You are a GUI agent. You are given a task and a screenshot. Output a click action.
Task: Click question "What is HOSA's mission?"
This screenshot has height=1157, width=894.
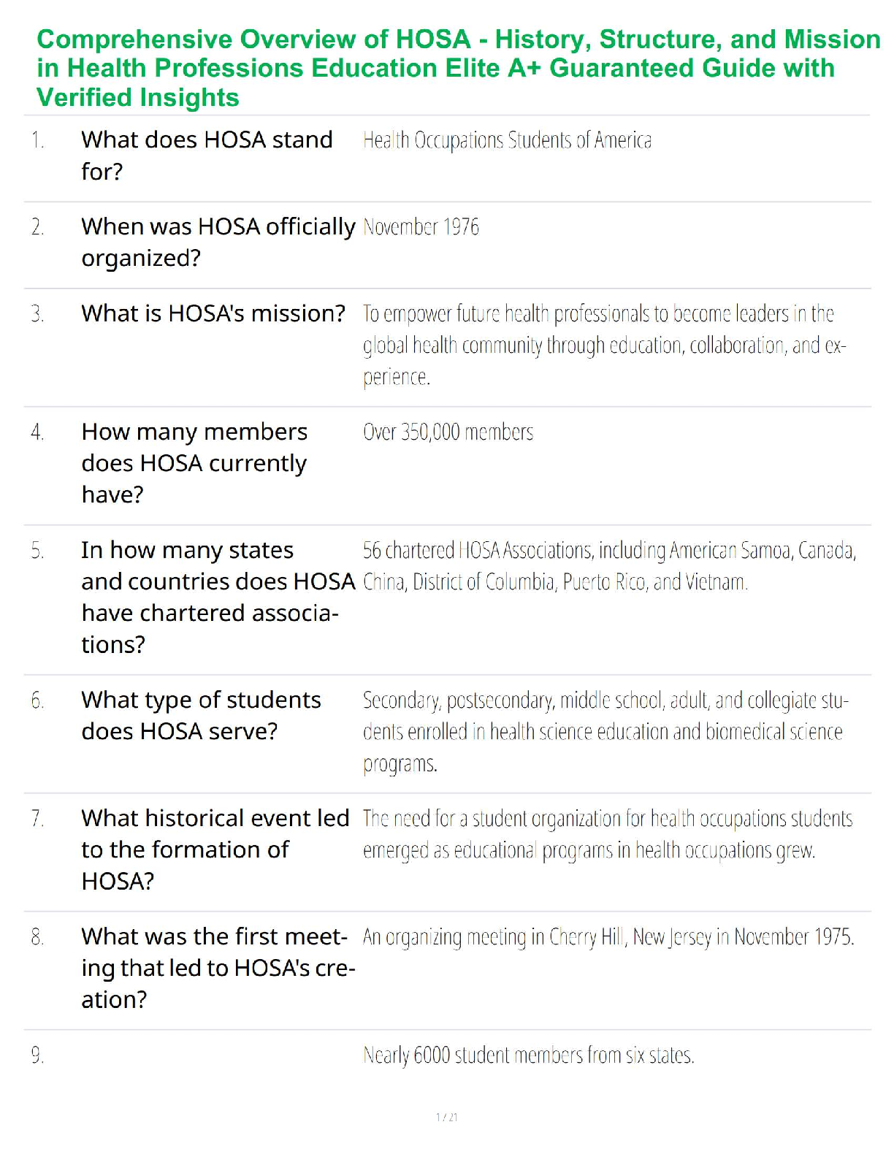(x=213, y=313)
